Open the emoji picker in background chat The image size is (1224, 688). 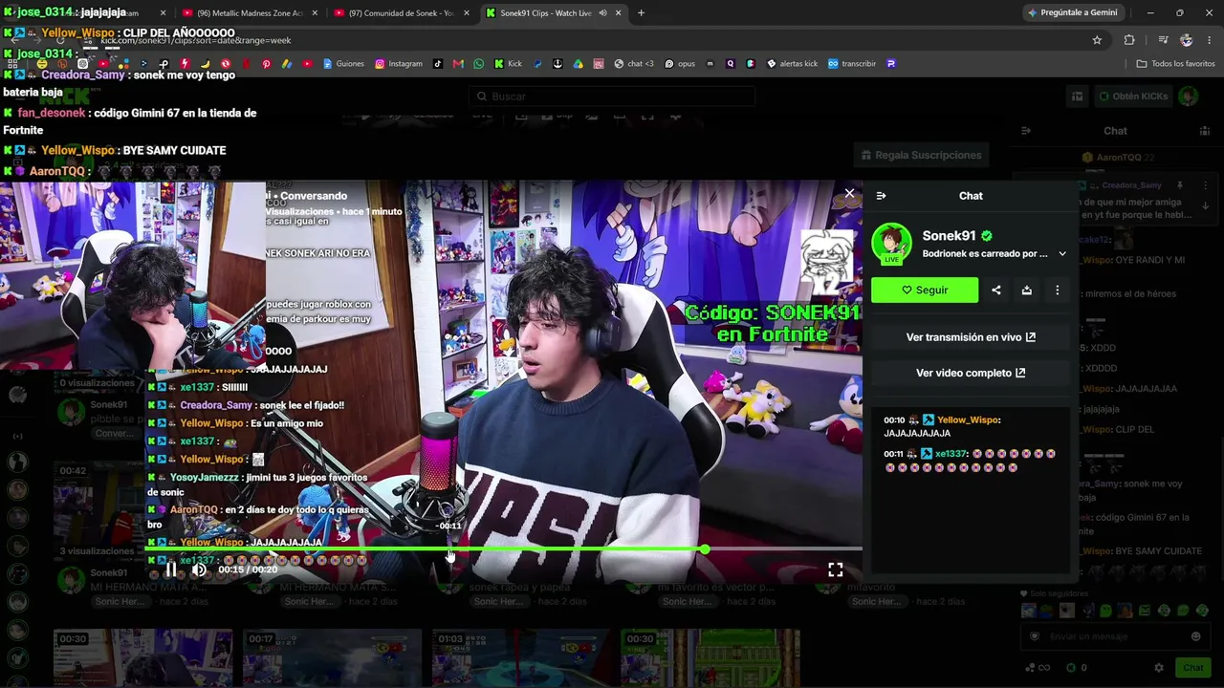[x=1195, y=636]
